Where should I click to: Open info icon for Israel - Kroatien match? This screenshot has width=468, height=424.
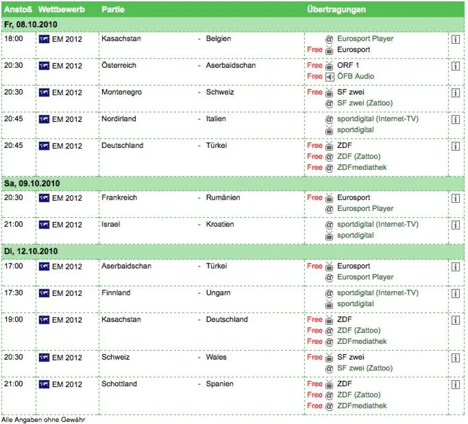click(x=455, y=225)
